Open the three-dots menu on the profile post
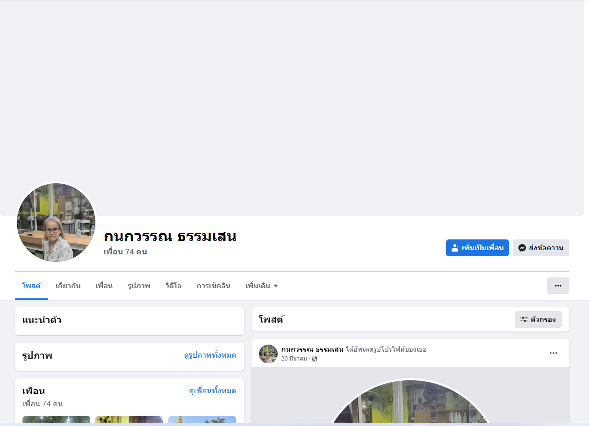The height and width of the screenshot is (426, 589). click(553, 353)
